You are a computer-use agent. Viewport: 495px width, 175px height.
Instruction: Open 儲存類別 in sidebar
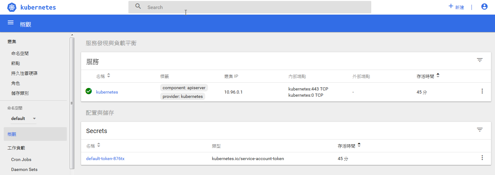(x=20, y=93)
